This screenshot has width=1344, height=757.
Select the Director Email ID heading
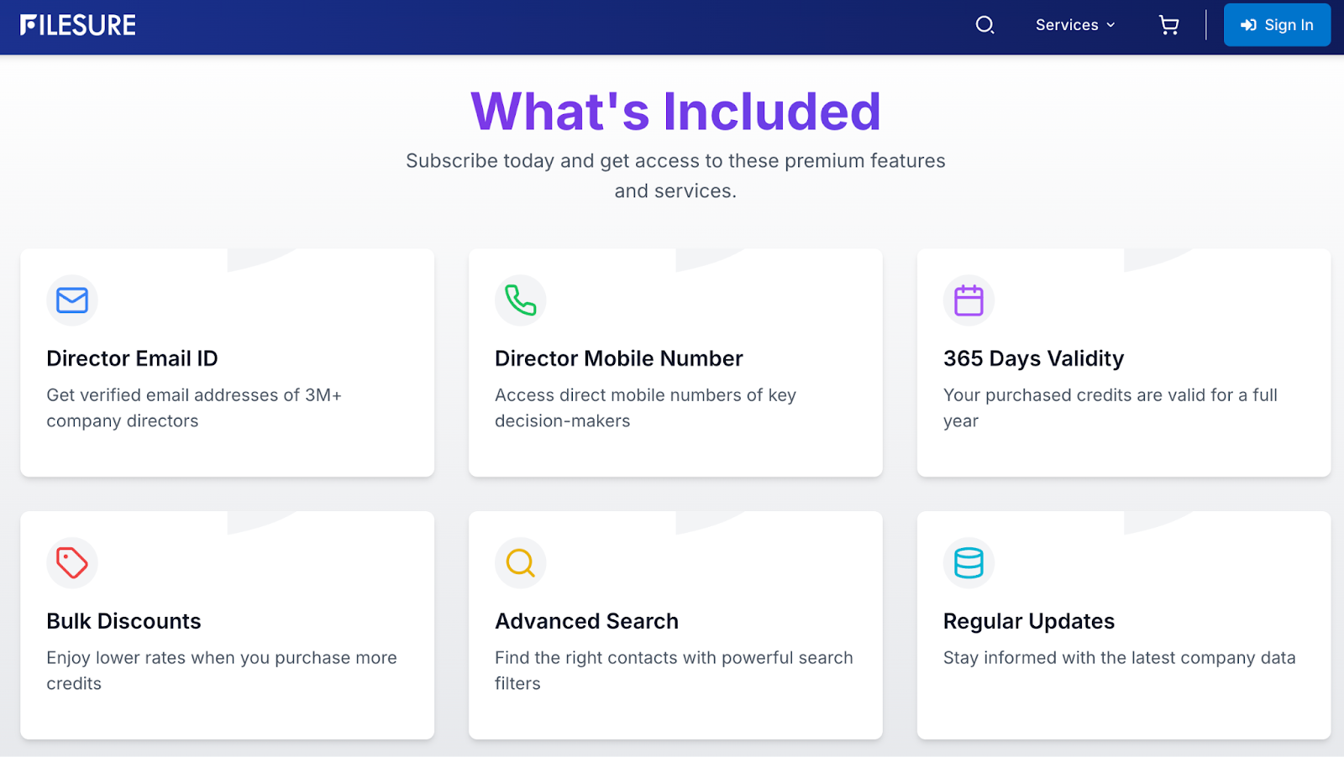pyautogui.click(x=132, y=358)
